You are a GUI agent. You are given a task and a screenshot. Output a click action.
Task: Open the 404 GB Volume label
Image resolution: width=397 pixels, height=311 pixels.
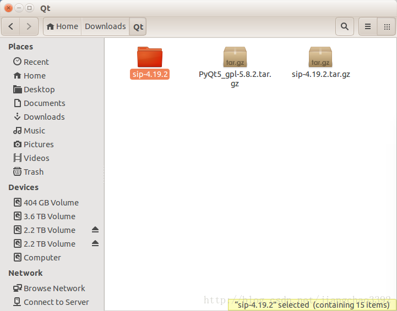click(x=51, y=203)
